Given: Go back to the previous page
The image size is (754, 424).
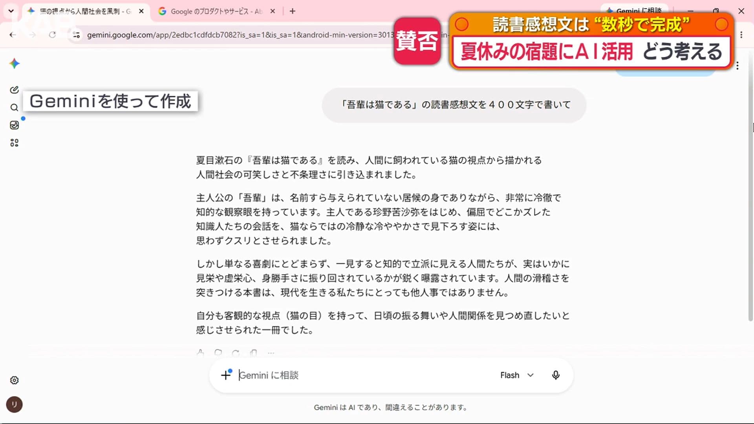Looking at the screenshot, I should 13,35.
